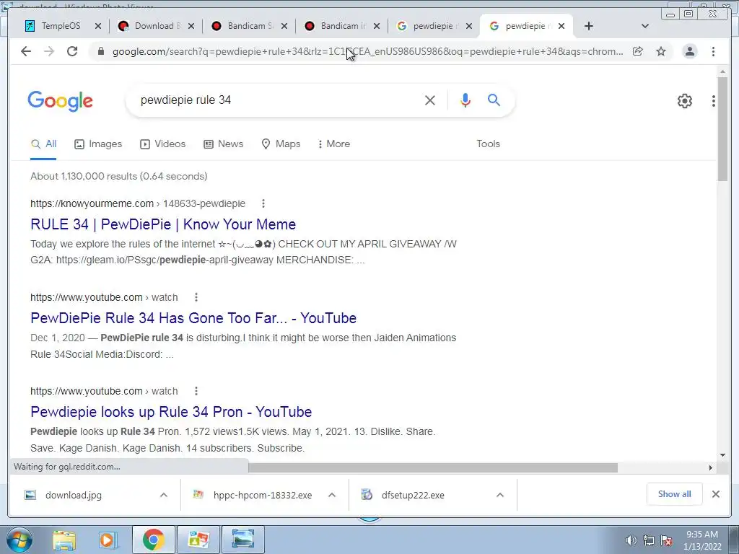Screen dimensions: 739x554
Task: Select the News search tab
Action: coord(223,144)
